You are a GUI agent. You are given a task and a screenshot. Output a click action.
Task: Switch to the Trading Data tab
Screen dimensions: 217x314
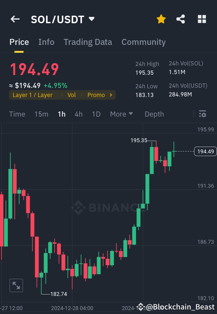[x=88, y=42]
